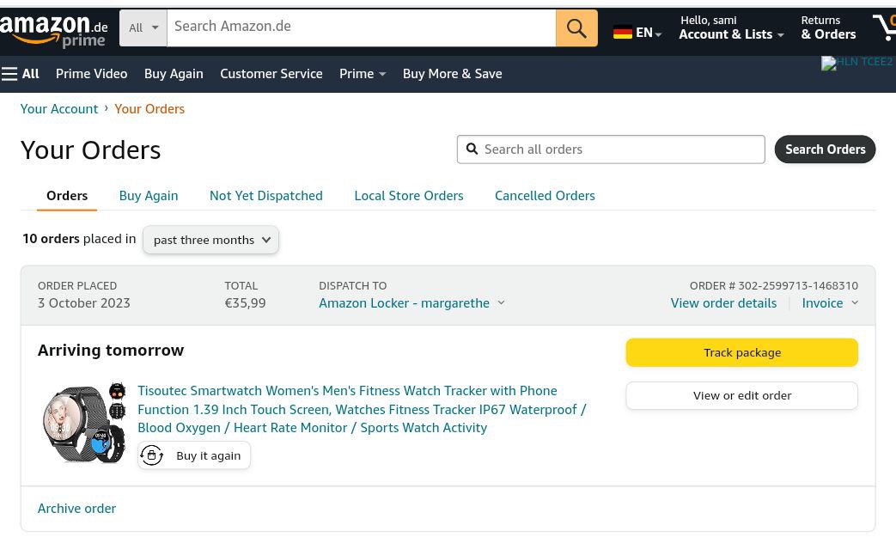Click the magnifier icon in order search
Screen dimensions: 896x537
pos(472,150)
